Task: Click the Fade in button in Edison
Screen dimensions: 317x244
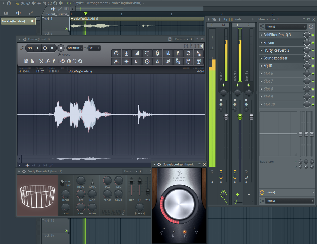Action: (x=137, y=53)
